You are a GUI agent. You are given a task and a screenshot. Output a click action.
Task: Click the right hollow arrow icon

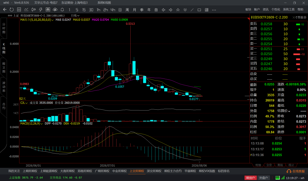[x=171, y=10]
